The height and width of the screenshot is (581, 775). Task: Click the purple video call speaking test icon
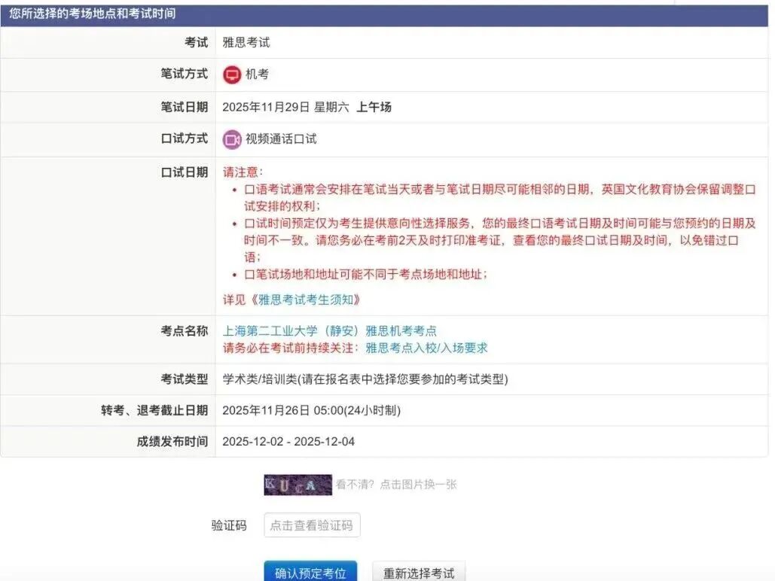click(233, 138)
